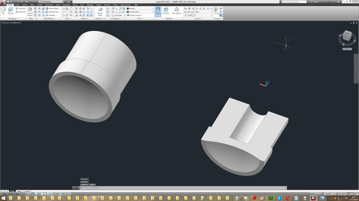Select Extract Edges command
Viewport: 359px width, 201px height.
52,9
